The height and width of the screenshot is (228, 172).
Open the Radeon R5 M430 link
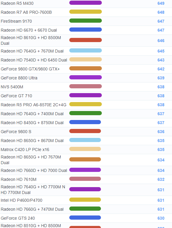coord(17,3)
